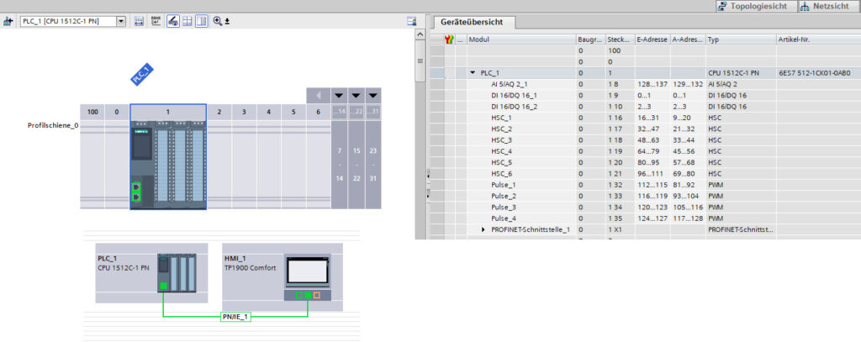
Task: Collapse the PLC_1 row in device overview
Action: (473, 73)
